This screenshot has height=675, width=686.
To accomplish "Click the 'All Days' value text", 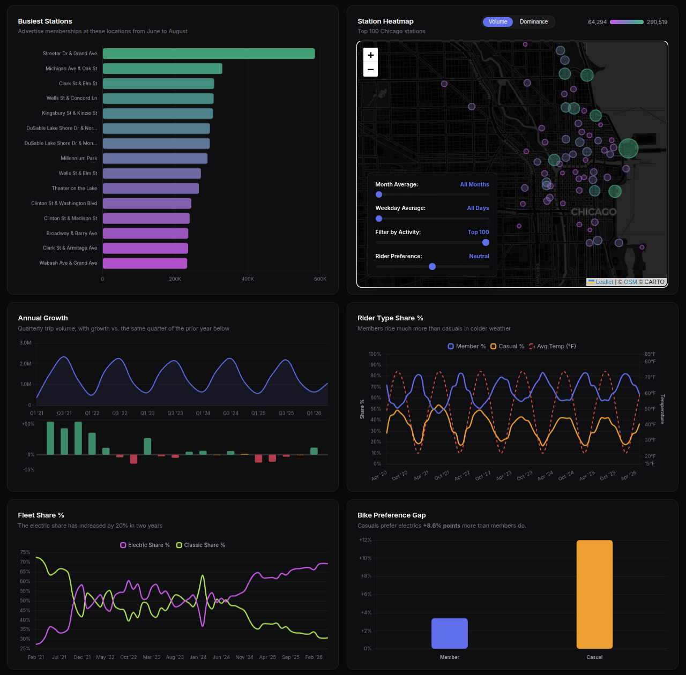I will click(x=478, y=208).
